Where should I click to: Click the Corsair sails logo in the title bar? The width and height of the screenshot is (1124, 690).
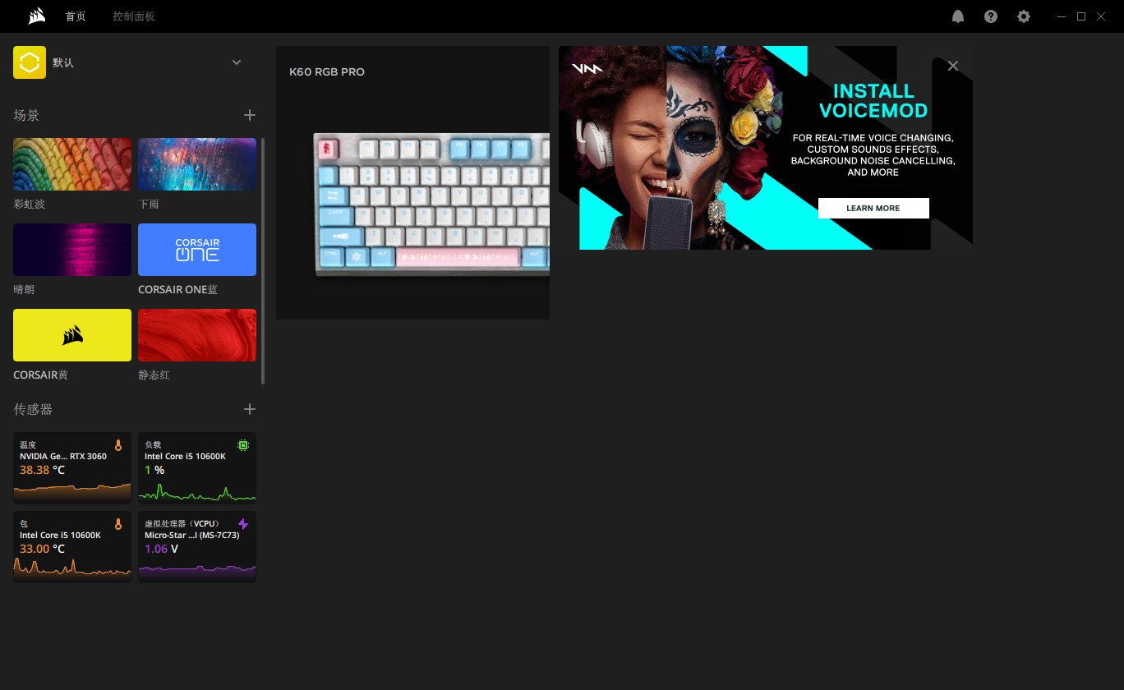coord(37,16)
